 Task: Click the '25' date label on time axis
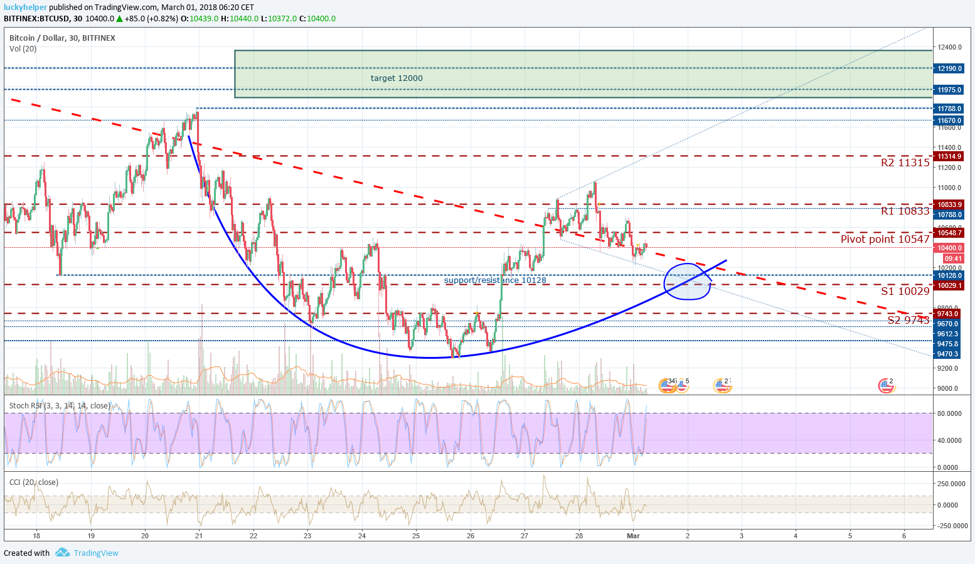coord(416,536)
